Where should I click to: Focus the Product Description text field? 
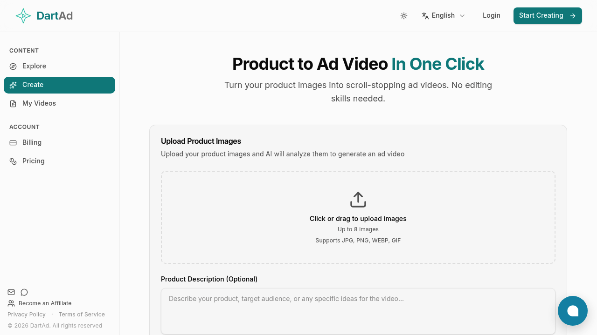(358, 311)
